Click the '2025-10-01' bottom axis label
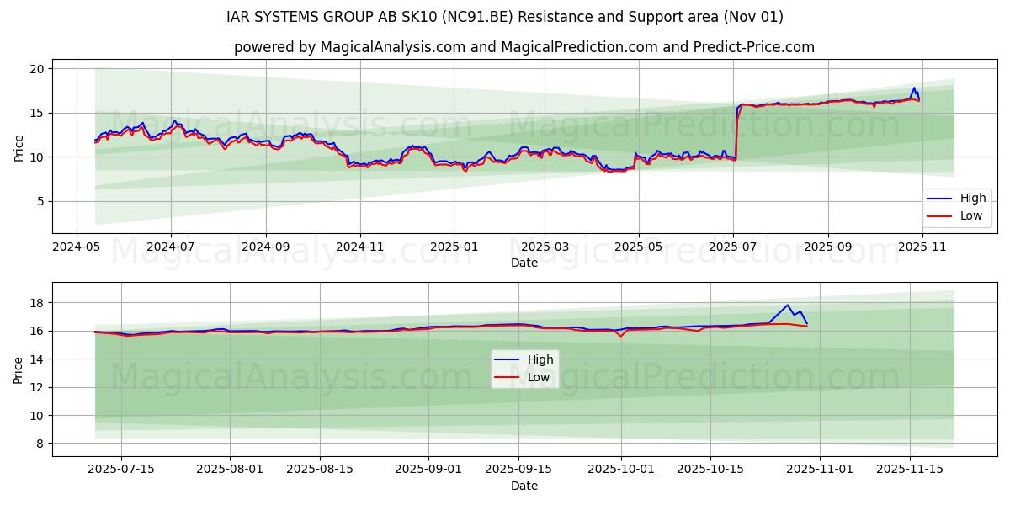Viewport: 1010px width, 505px height. [x=621, y=470]
